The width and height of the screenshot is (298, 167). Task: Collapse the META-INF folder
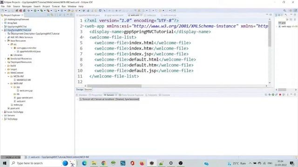tap(8, 76)
